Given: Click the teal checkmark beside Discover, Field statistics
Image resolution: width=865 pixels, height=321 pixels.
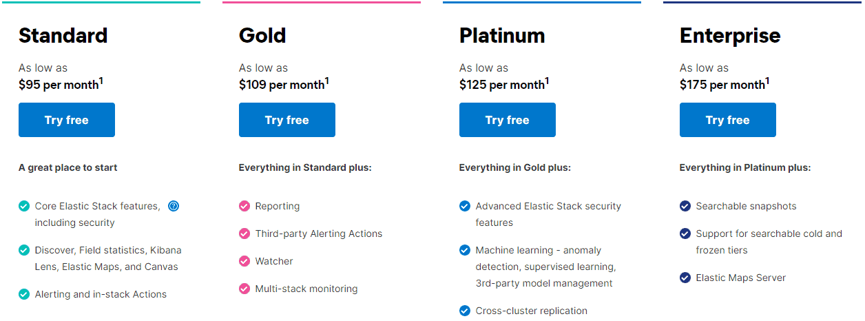Looking at the screenshot, I should 24,250.
